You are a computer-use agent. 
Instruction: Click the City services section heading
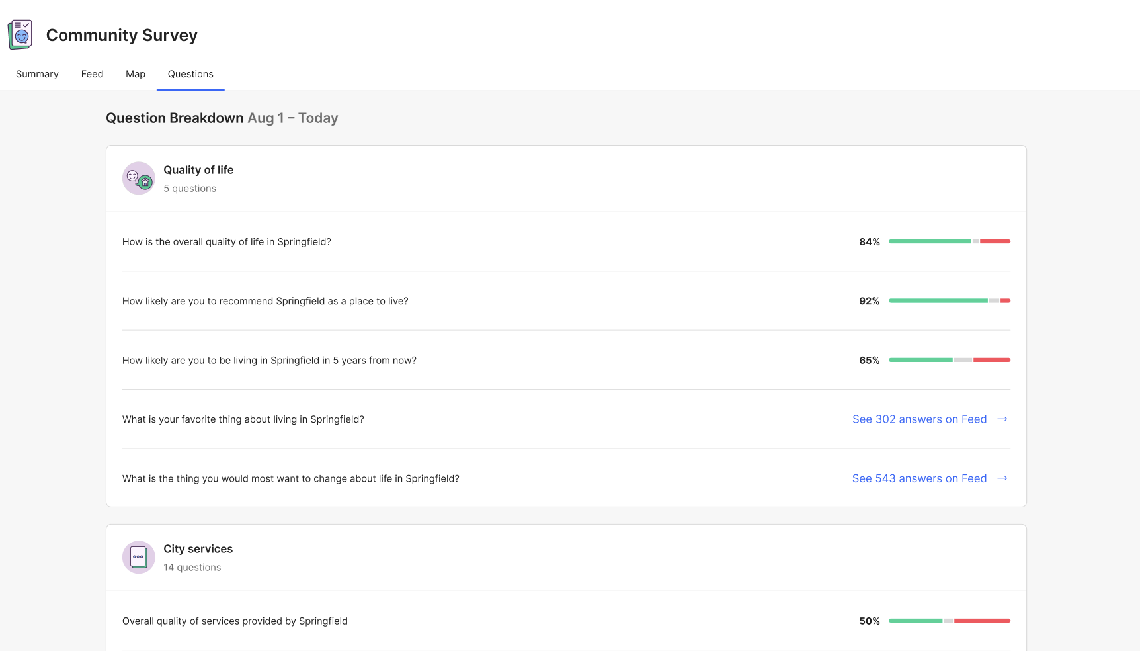point(198,549)
